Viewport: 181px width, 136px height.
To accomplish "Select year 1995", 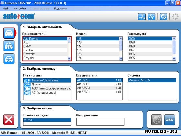I will 150,58.
